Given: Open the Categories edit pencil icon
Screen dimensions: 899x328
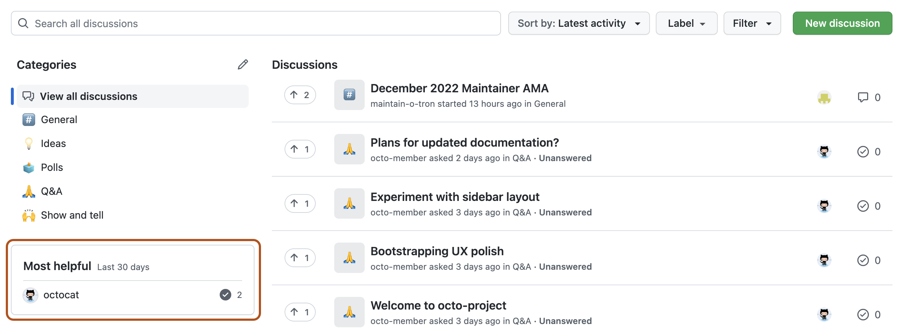Looking at the screenshot, I should [243, 64].
